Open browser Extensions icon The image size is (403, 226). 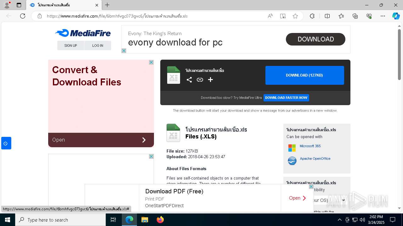(x=312, y=16)
